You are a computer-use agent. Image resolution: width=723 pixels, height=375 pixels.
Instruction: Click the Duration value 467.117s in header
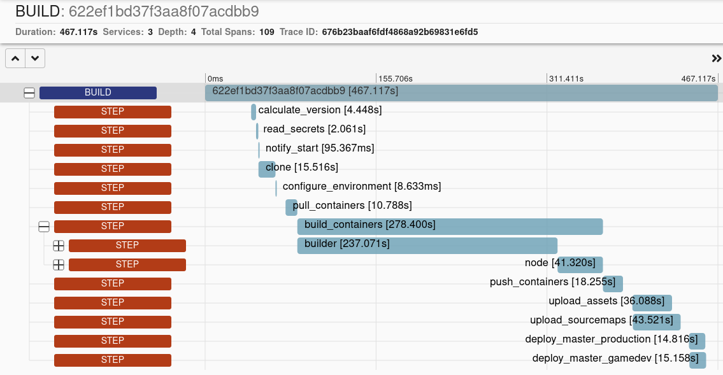(x=78, y=32)
